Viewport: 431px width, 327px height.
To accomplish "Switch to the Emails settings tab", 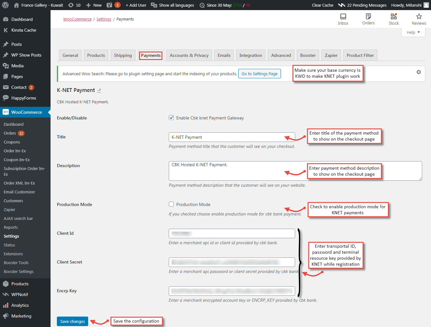I will click(224, 55).
